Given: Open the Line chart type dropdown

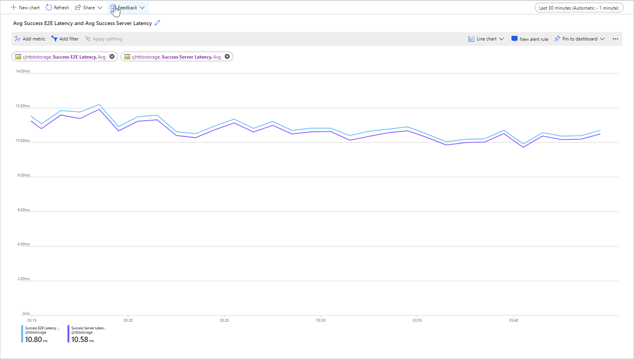Looking at the screenshot, I should click(486, 39).
